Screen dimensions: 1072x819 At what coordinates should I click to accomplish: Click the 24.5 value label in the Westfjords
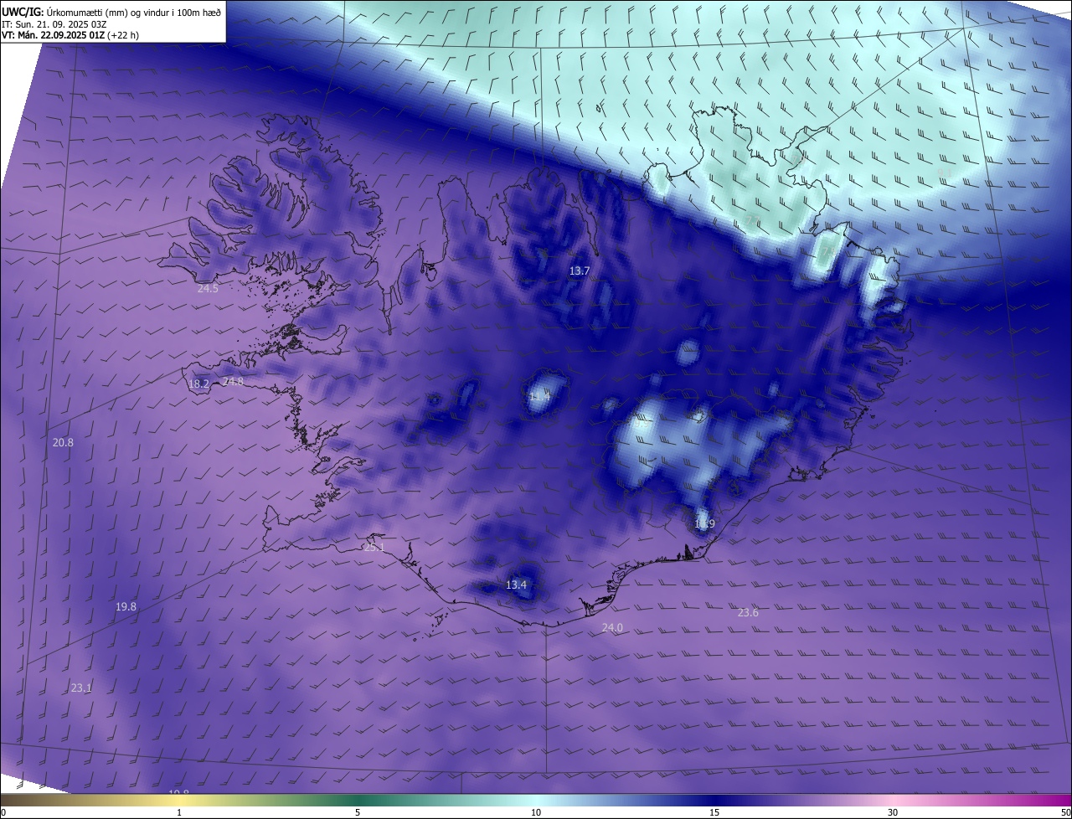point(208,289)
